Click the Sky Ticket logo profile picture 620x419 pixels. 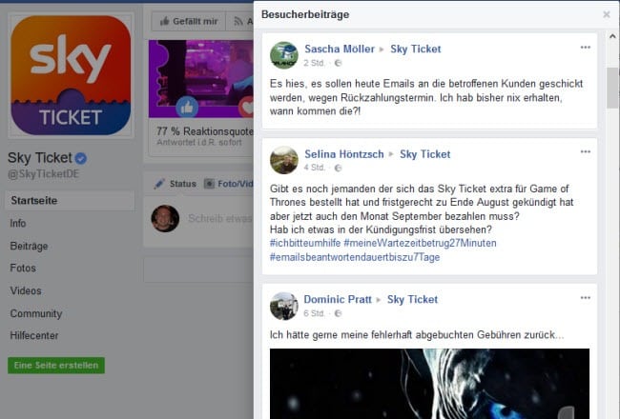tap(71, 75)
